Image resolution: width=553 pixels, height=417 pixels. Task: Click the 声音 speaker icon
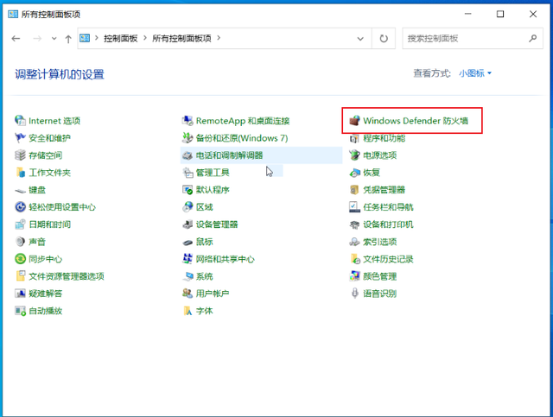[x=20, y=242]
